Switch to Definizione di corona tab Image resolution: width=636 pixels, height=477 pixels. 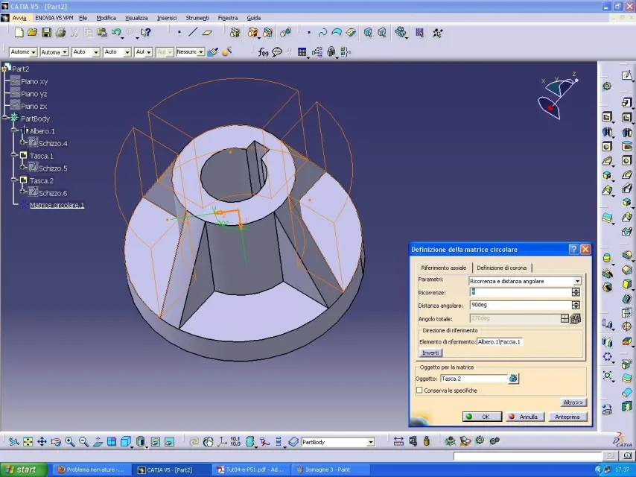pyautogui.click(x=502, y=268)
